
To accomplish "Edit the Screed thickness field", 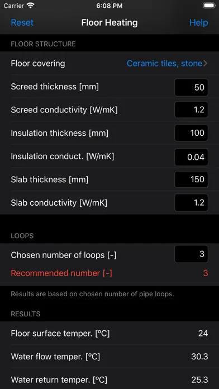I will click(x=191, y=87).
